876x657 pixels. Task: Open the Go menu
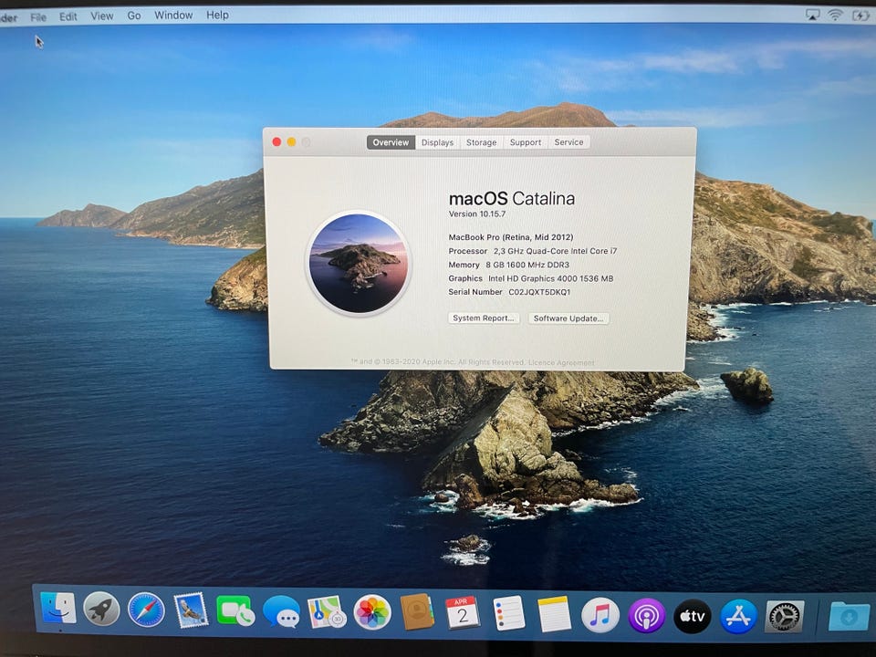point(134,16)
